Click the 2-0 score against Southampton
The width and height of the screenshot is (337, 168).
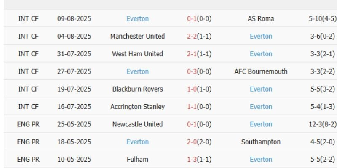193,142
